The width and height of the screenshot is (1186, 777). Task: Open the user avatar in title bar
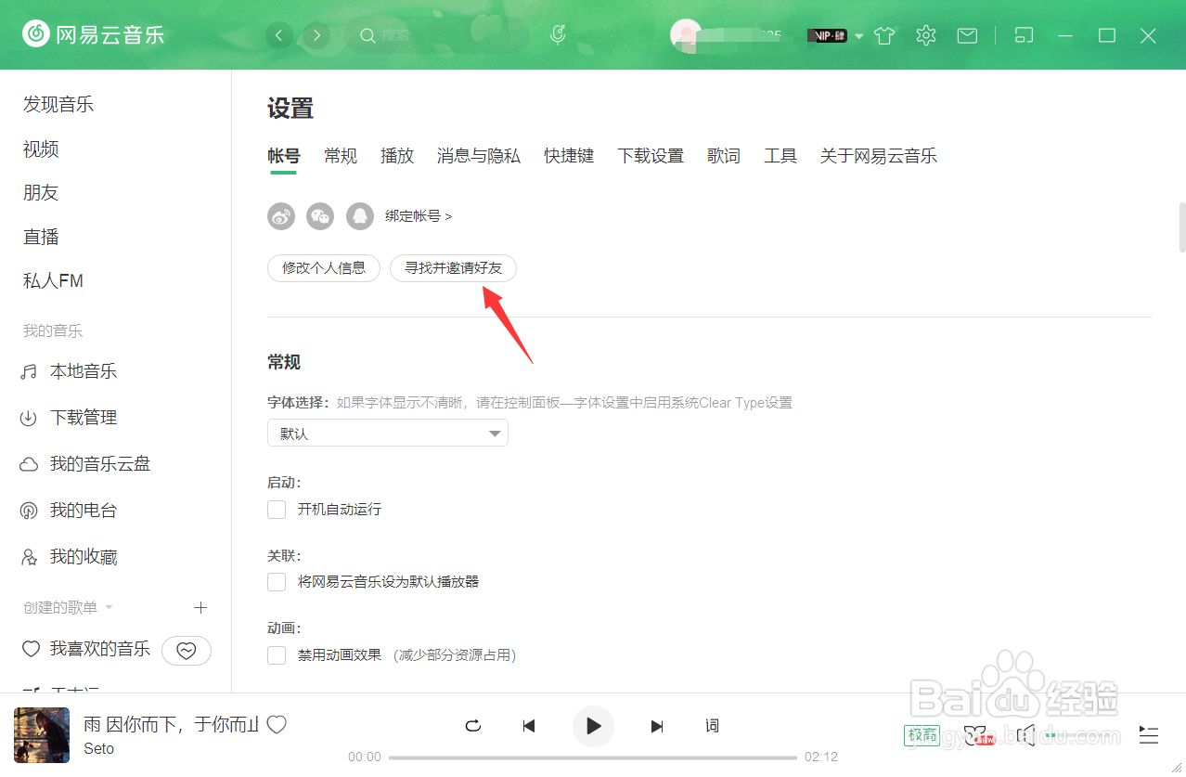click(686, 35)
